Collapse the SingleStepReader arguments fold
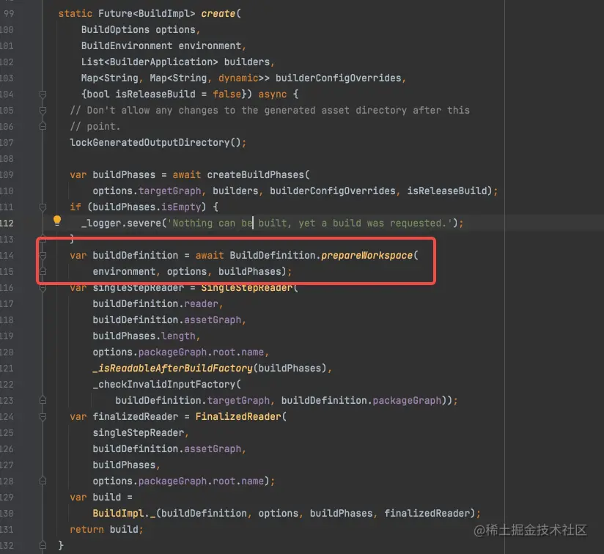 (x=43, y=287)
